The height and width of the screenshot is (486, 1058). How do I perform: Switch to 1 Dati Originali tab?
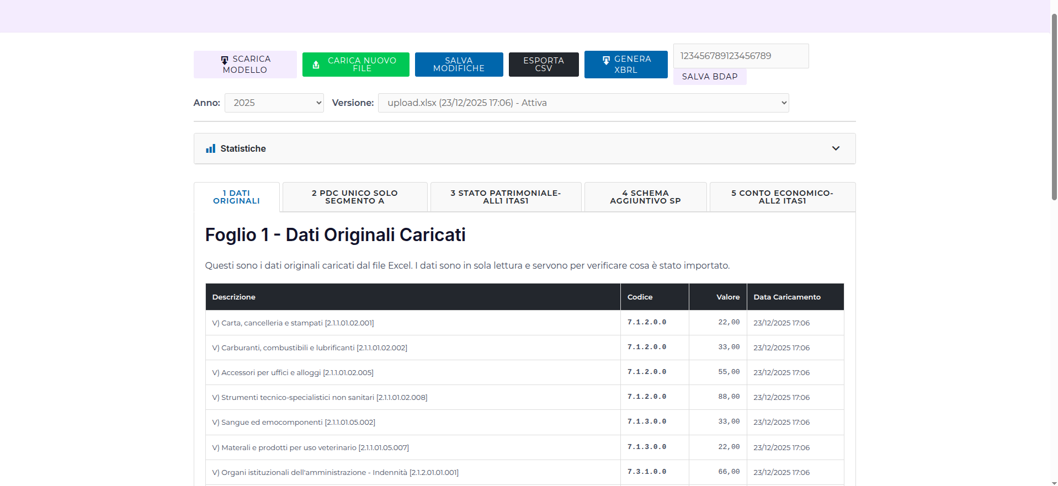point(237,197)
